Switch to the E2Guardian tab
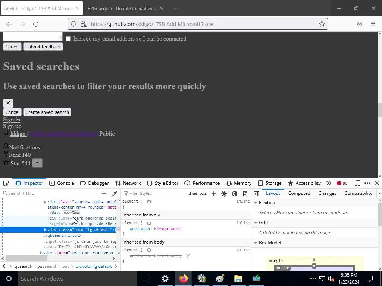This screenshot has height=286, width=382. click(123, 8)
